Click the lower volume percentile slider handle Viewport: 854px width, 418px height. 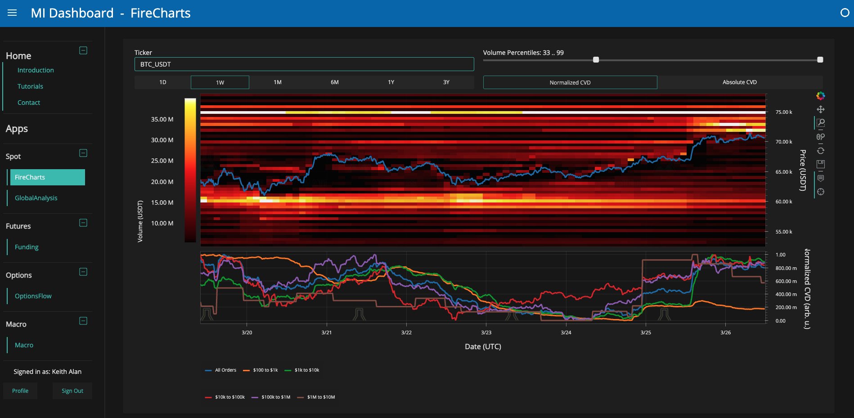point(596,59)
